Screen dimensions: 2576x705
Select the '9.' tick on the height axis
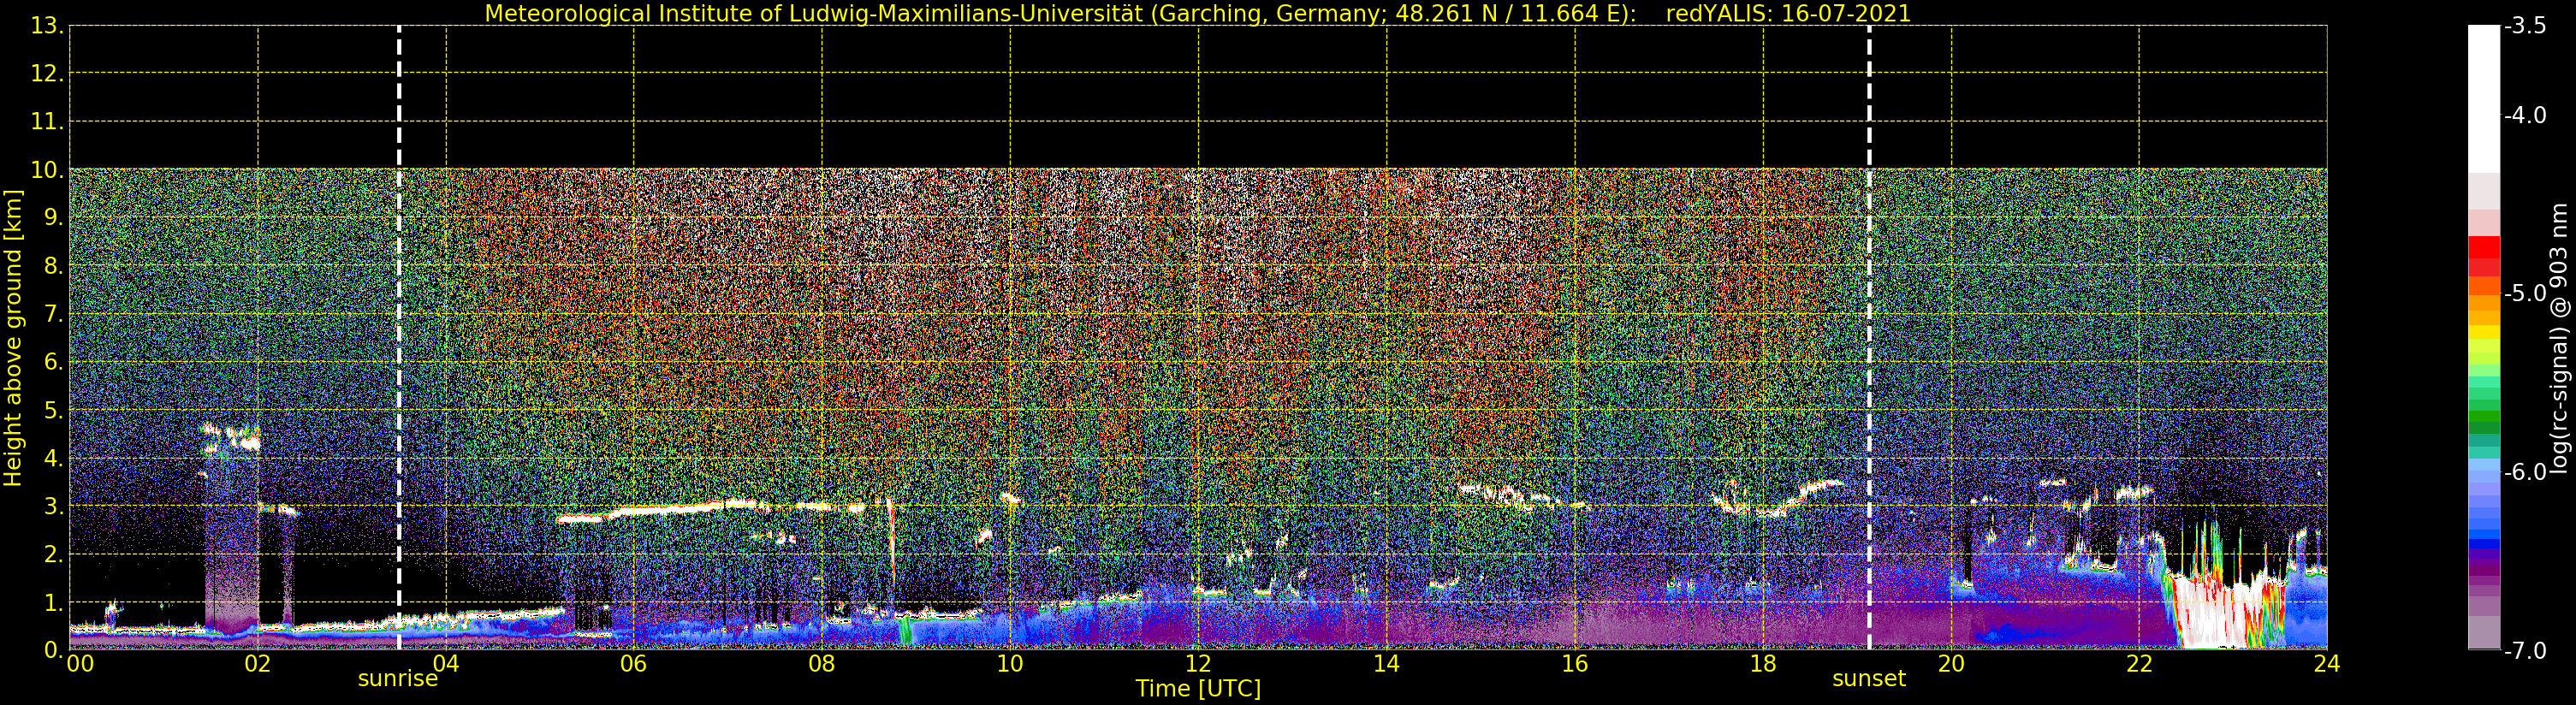click(x=54, y=218)
